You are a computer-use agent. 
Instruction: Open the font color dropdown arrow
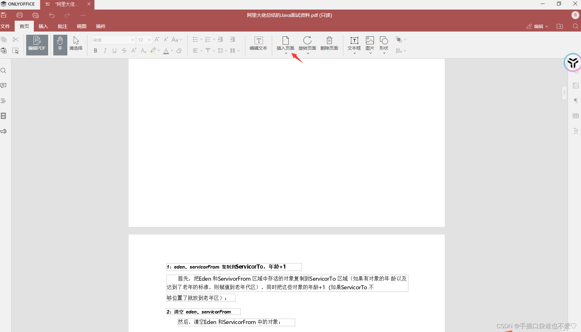[x=172, y=50]
